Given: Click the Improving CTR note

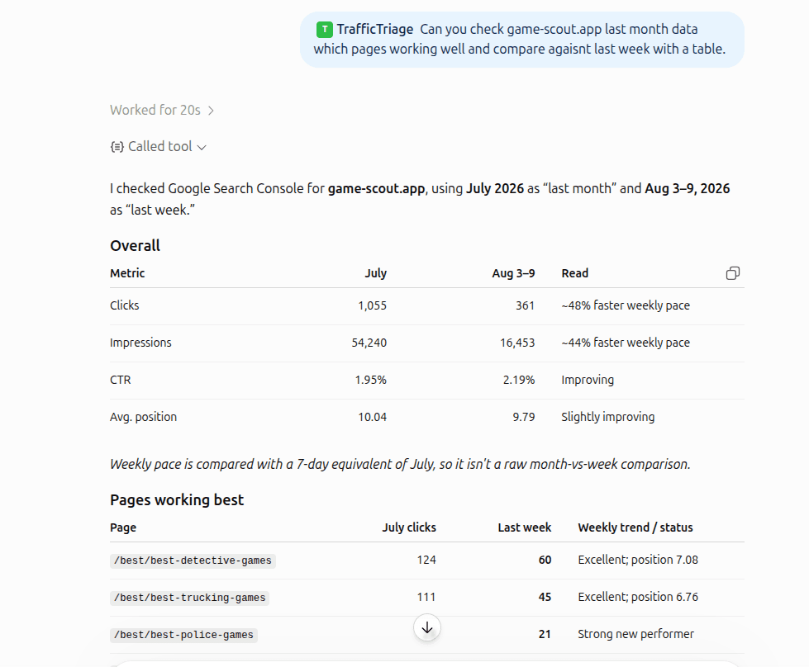Looking at the screenshot, I should [588, 380].
